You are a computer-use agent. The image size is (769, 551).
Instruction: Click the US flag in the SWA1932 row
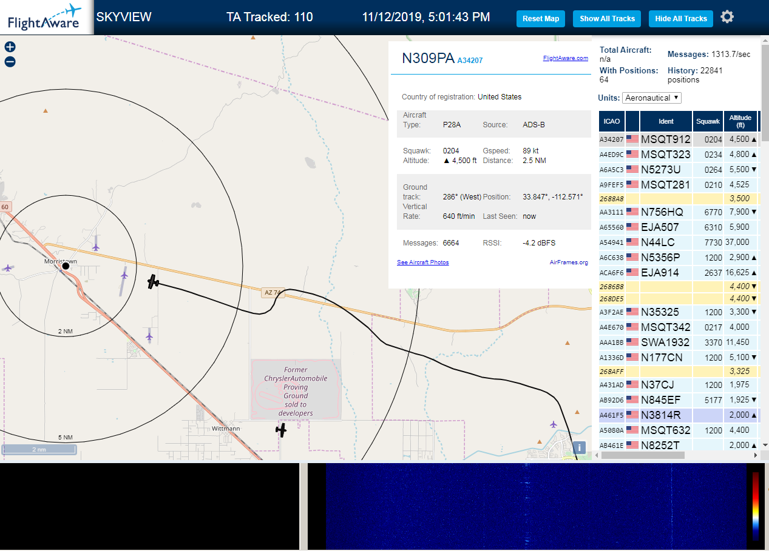(632, 342)
